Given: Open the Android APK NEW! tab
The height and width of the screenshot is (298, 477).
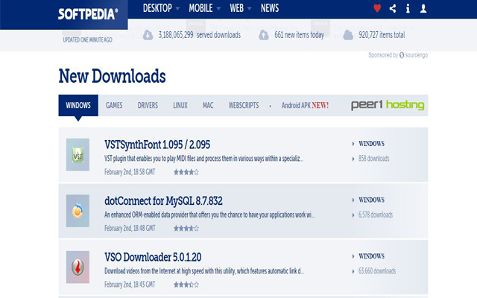Looking at the screenshot, I should click(x=305, y=105).
